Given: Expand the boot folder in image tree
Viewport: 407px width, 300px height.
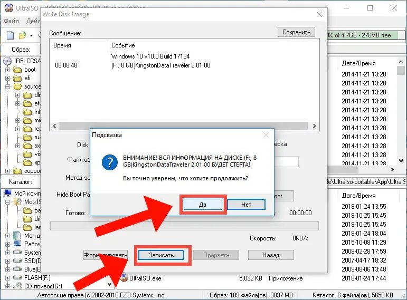Looking at the screenshot, I should 7,70.
